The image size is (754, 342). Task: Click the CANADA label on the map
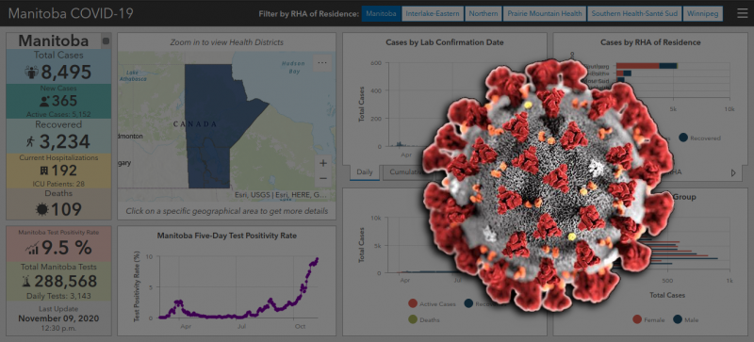point(195,124)
